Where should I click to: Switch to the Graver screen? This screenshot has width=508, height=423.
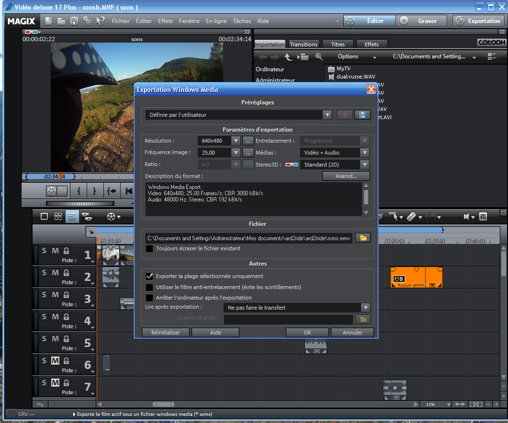pyautogui.click(x=422, y=21)
